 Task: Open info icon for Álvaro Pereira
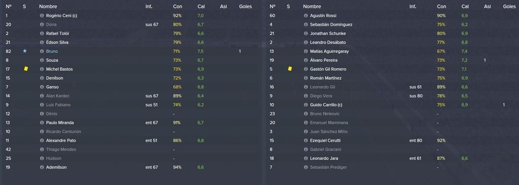pos(306,60)
